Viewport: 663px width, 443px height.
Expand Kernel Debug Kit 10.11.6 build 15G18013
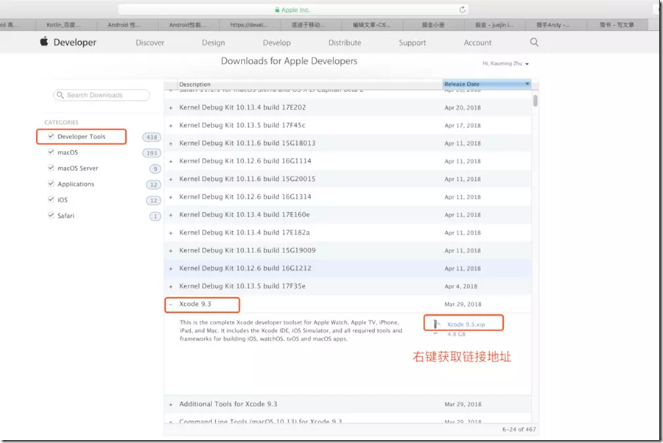pyautogui.click(x=171, y=143)
